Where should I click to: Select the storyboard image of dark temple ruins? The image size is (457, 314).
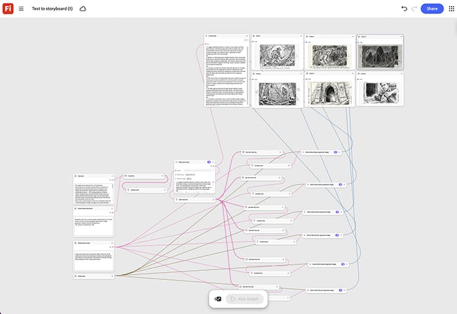pyautogui.click(x=380, y=57)
